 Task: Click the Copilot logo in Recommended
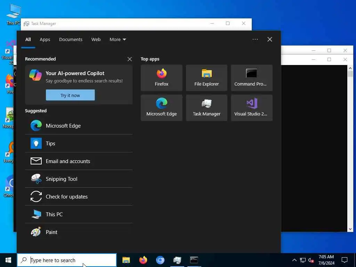pyautogui.click(x=35, y=75)
